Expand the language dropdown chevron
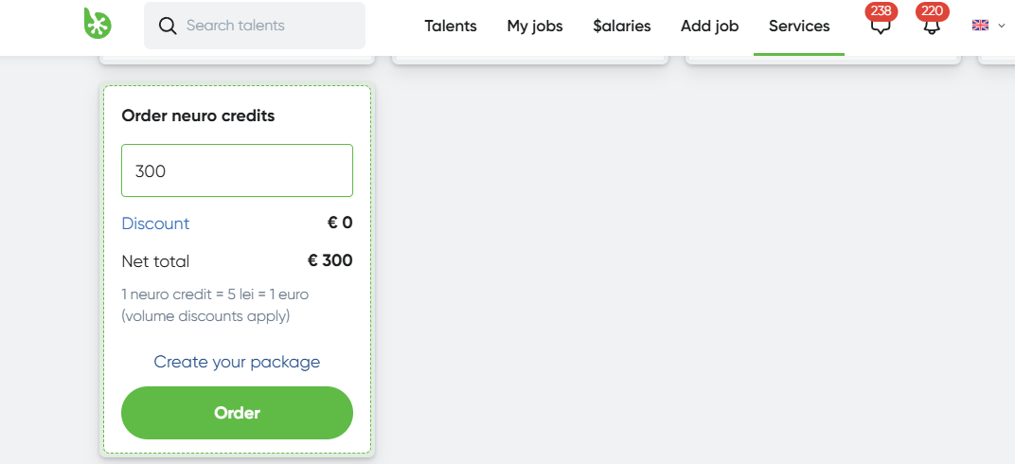Viewport: 1015px width, 464px height. tap(1002, 26)
